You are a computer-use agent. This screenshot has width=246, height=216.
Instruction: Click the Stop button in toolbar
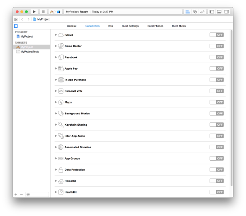click(43, 12)
